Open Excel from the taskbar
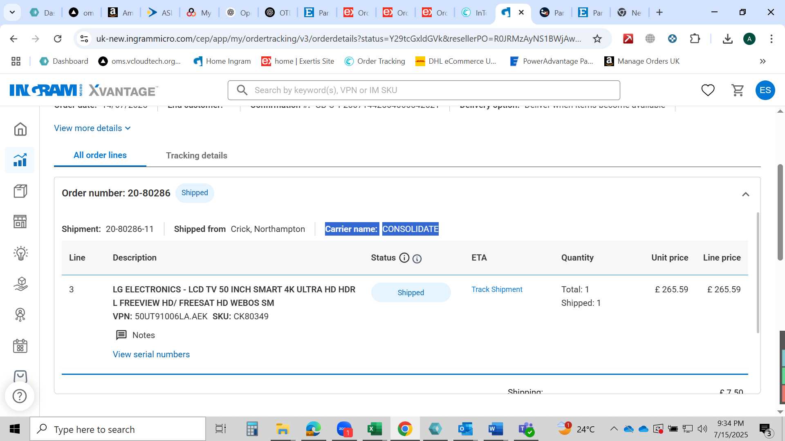Viewport: 785px width, 441px height. 374,429
